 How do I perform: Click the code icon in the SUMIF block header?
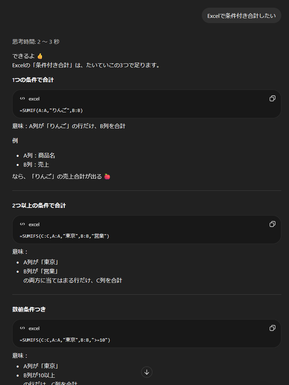(22, 99)
